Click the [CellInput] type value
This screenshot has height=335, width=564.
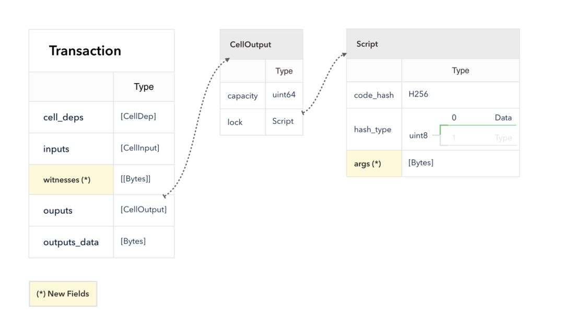[x=140, y=148]
